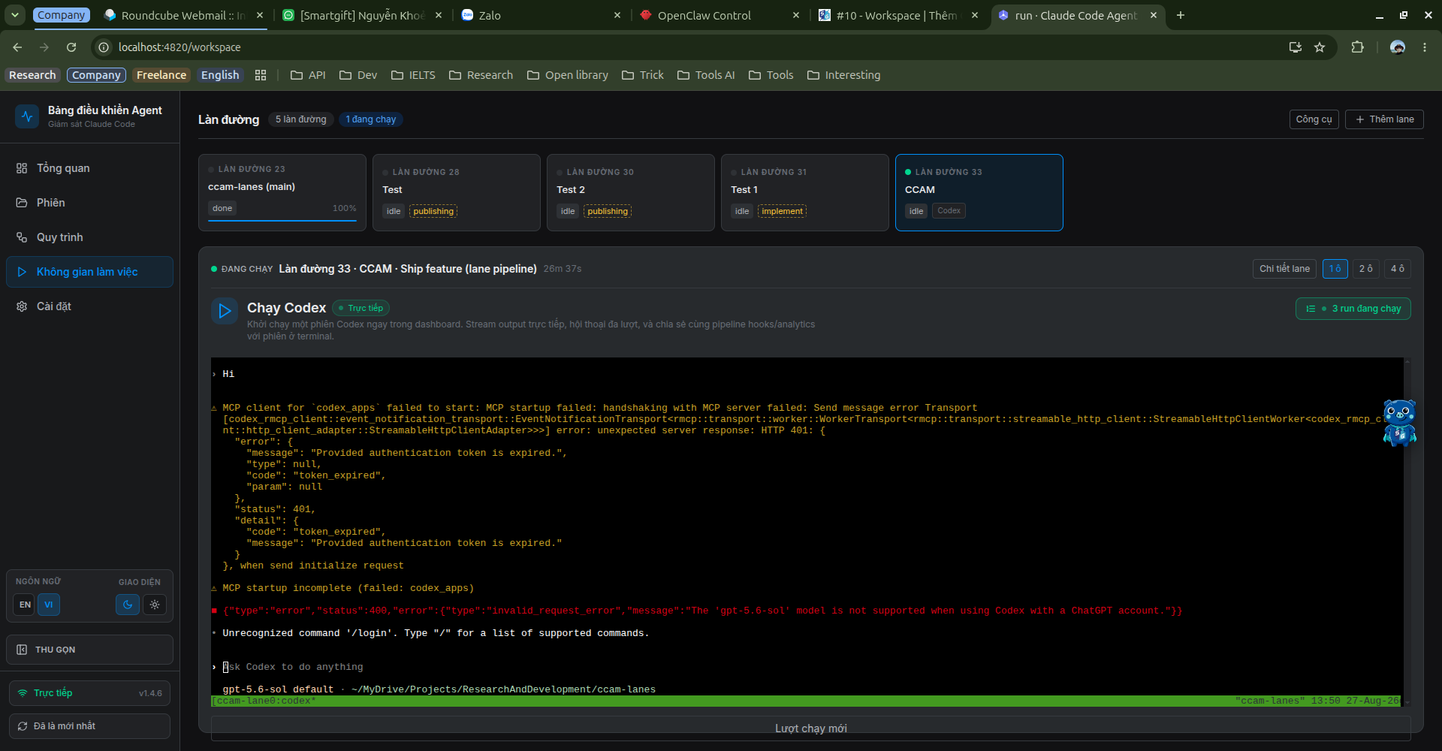Add a lane with Thêm lane

point(1384,119)
